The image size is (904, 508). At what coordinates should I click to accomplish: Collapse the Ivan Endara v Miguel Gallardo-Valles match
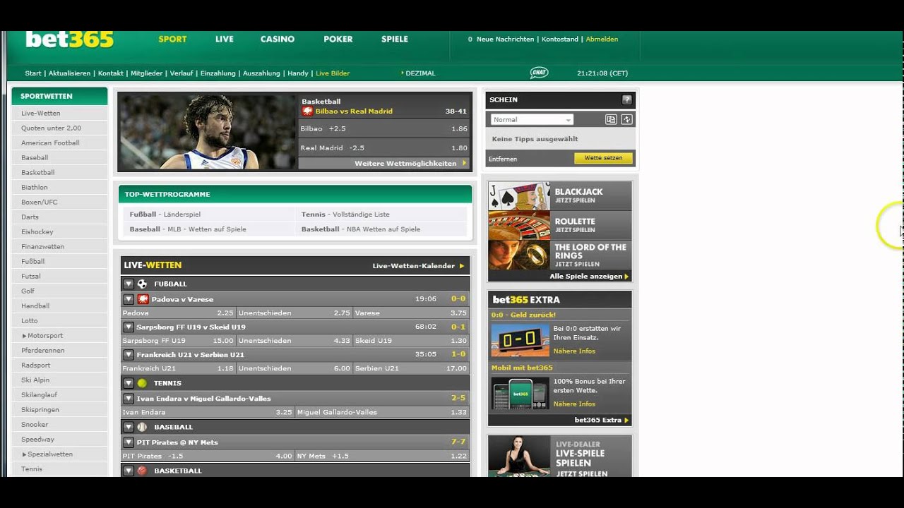point(129,398)
